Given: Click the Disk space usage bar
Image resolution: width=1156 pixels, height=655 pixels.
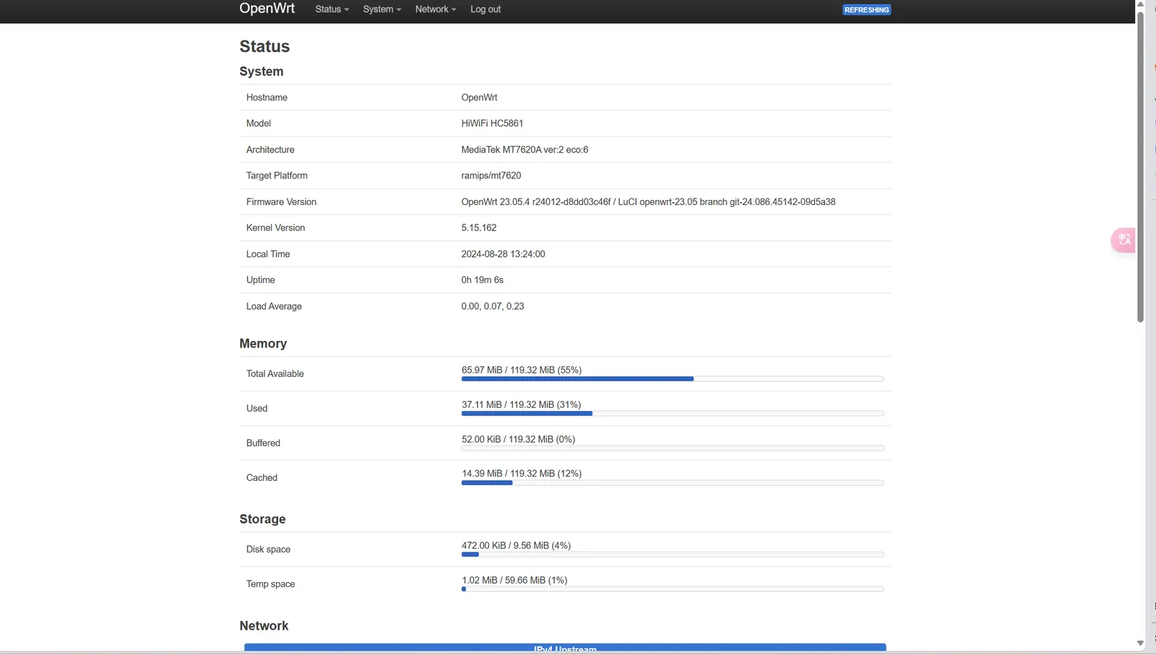Looking at the screenshot, I should coord(672,555).
